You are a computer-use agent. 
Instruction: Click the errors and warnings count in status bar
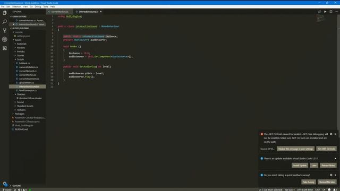(22, 190)
